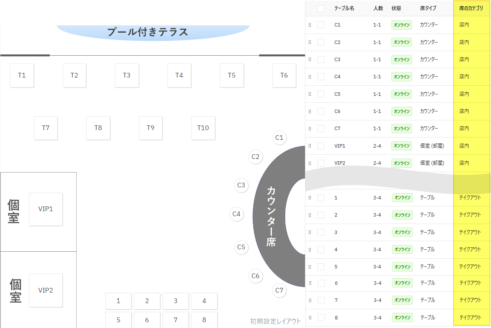491x328 pixels.
Task: Select counter seat C6 on the layout
Action: pyautogui.click(x=255, y=276)
